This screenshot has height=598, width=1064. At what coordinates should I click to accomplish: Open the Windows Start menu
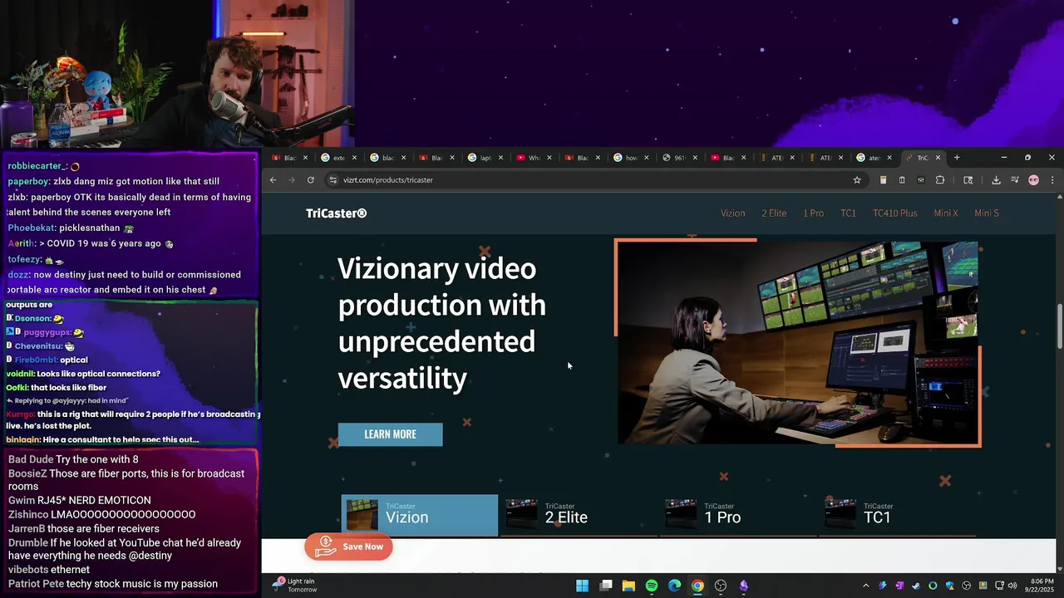pyautogui.click(x=583, y=586)
